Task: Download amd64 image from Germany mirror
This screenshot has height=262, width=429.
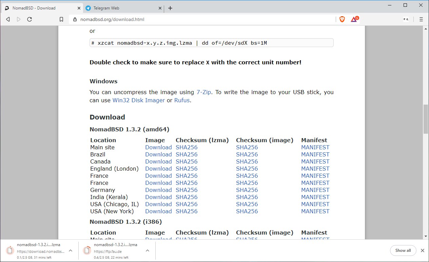Action: (x=158, y=190)
